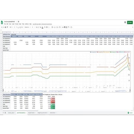Screen dimensions: 134x134
Task: Open the File menu
Action: pyautogui.click(x=5, y=24)
